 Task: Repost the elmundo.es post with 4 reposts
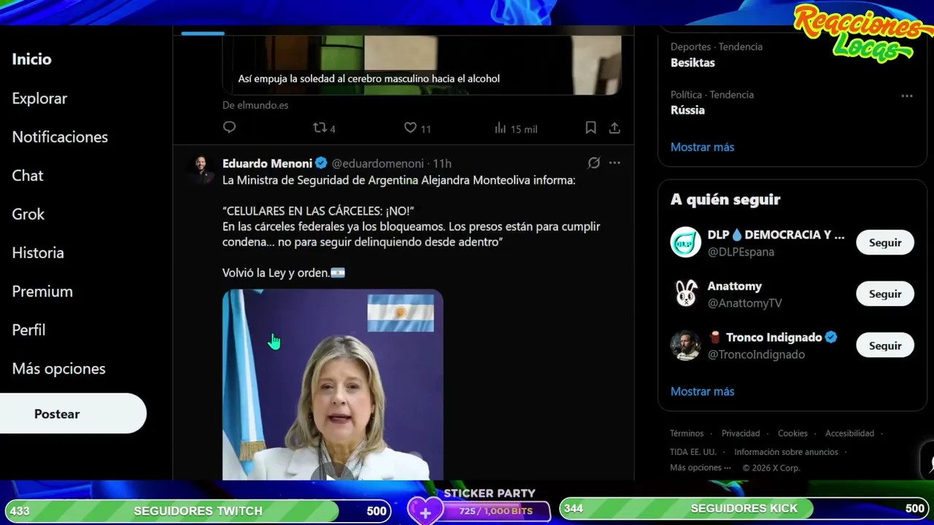tap(324, 128)
